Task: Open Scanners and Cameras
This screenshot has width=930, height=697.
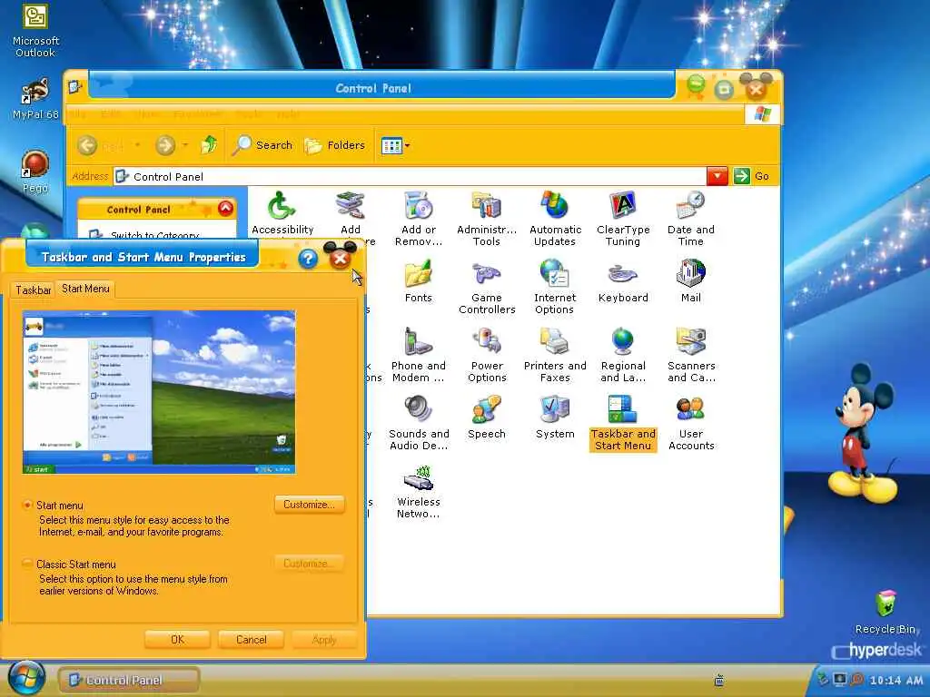Action: pyautogui.click(x=691, y=355)
